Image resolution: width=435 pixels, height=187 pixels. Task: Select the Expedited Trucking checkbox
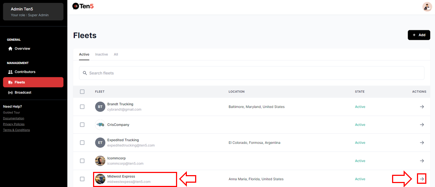pos(82,143)
